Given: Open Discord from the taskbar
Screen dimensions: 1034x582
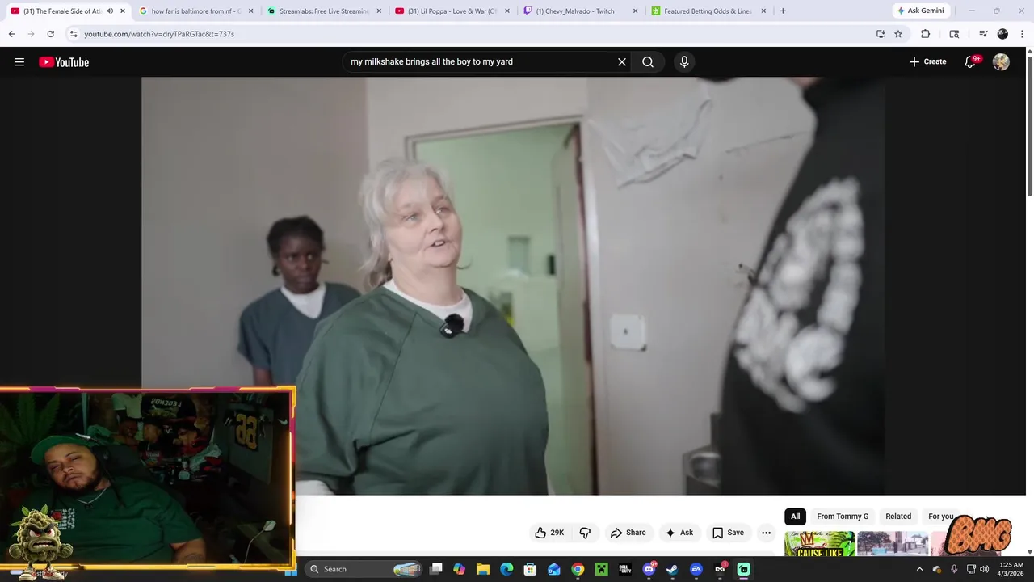Looking at the screenshot, I should [x=649, y=569].
